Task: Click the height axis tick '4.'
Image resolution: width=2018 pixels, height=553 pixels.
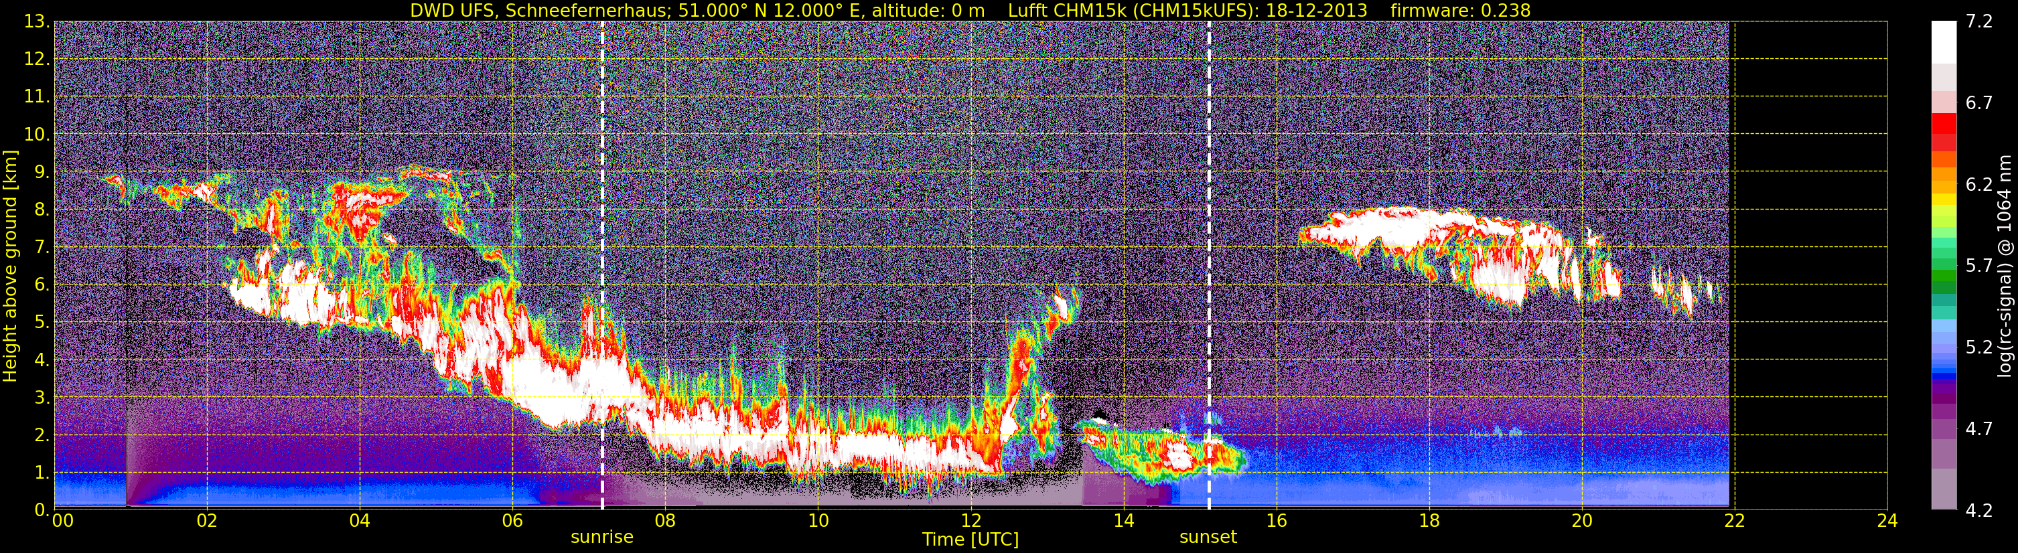Action: [42, 360]
